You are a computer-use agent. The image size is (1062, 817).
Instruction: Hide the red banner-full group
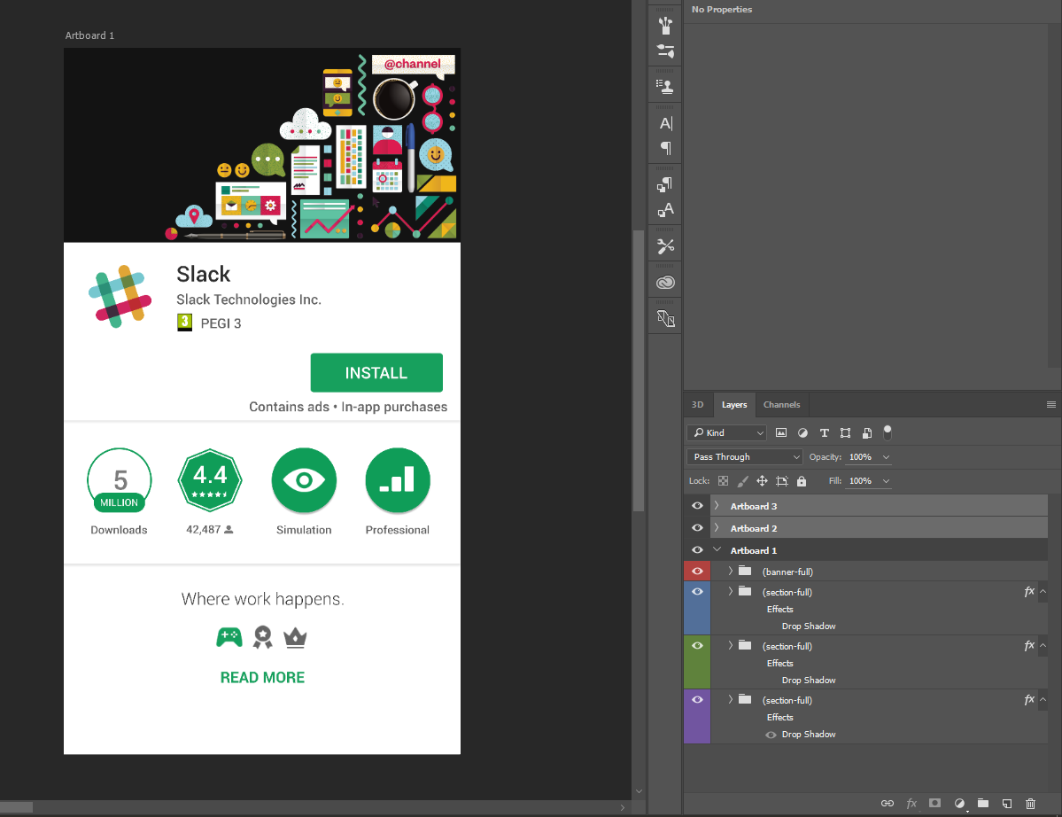697,572
